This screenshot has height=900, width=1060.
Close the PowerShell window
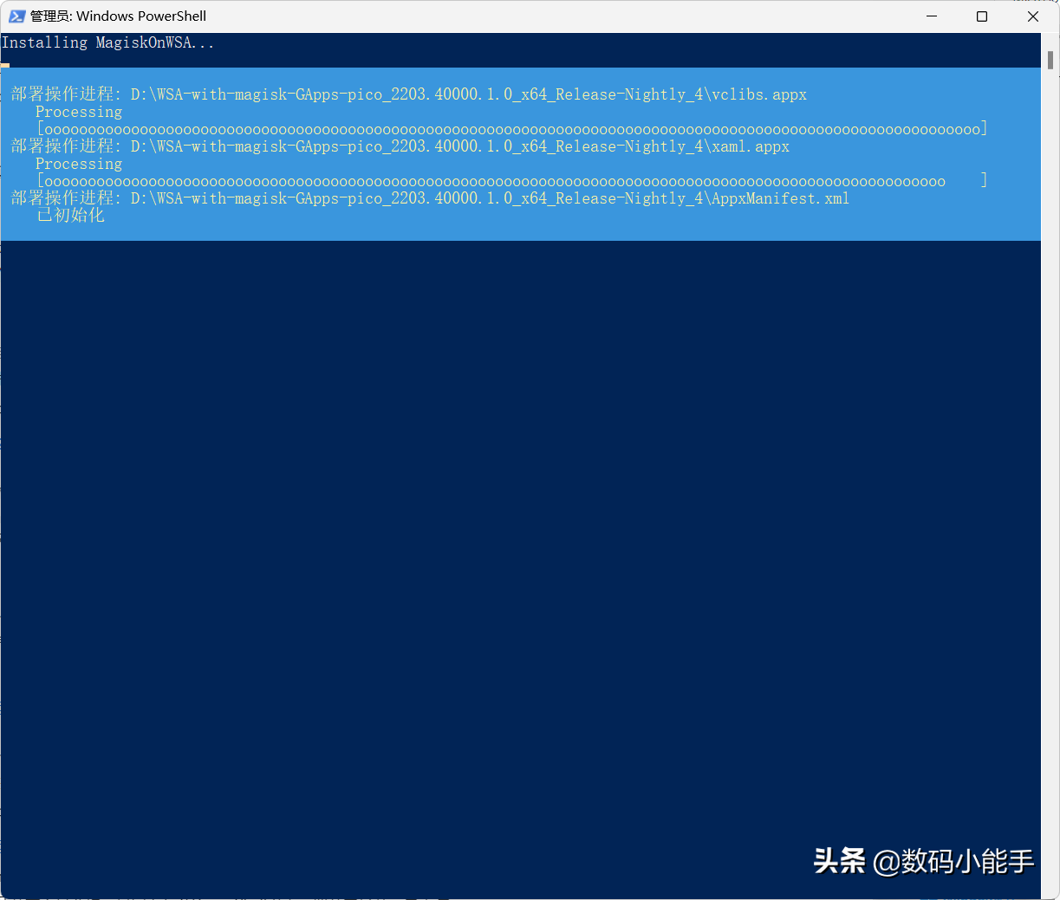[x=1033, y=16]
